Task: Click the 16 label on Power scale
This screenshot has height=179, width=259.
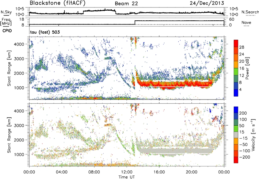Action: [242, 68]
